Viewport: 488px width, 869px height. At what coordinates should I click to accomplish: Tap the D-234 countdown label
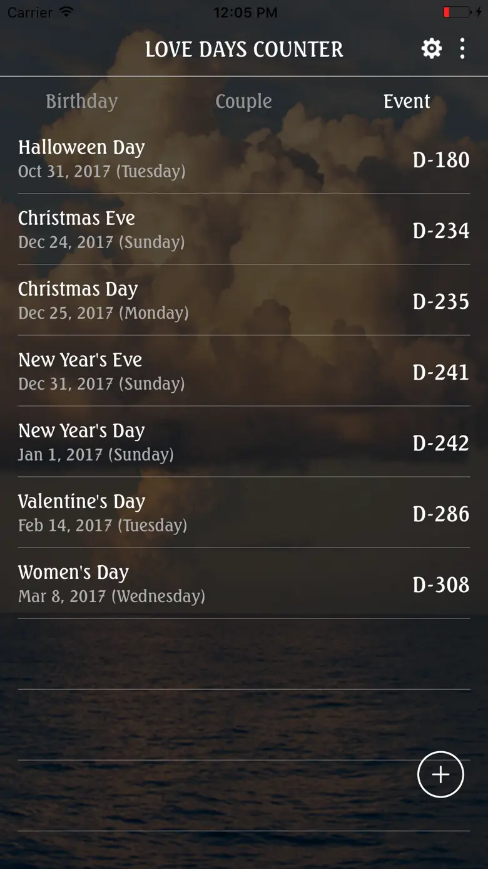pyautogui.click(x=440, y=231)
